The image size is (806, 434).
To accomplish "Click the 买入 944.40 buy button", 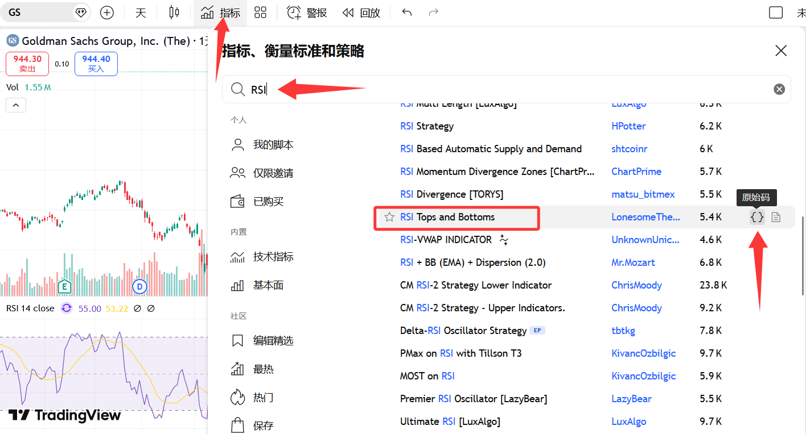I will pyautogui.click(x=96, y=64).
